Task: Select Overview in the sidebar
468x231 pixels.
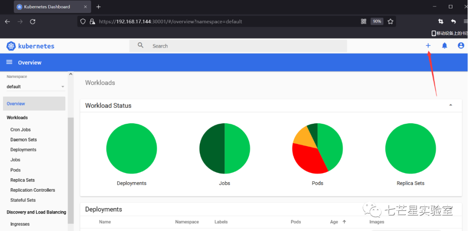Action: 34,103
